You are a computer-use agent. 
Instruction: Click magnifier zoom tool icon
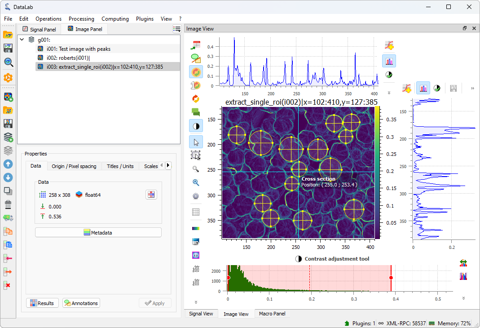pyautogui.click(x=196, y=169)
